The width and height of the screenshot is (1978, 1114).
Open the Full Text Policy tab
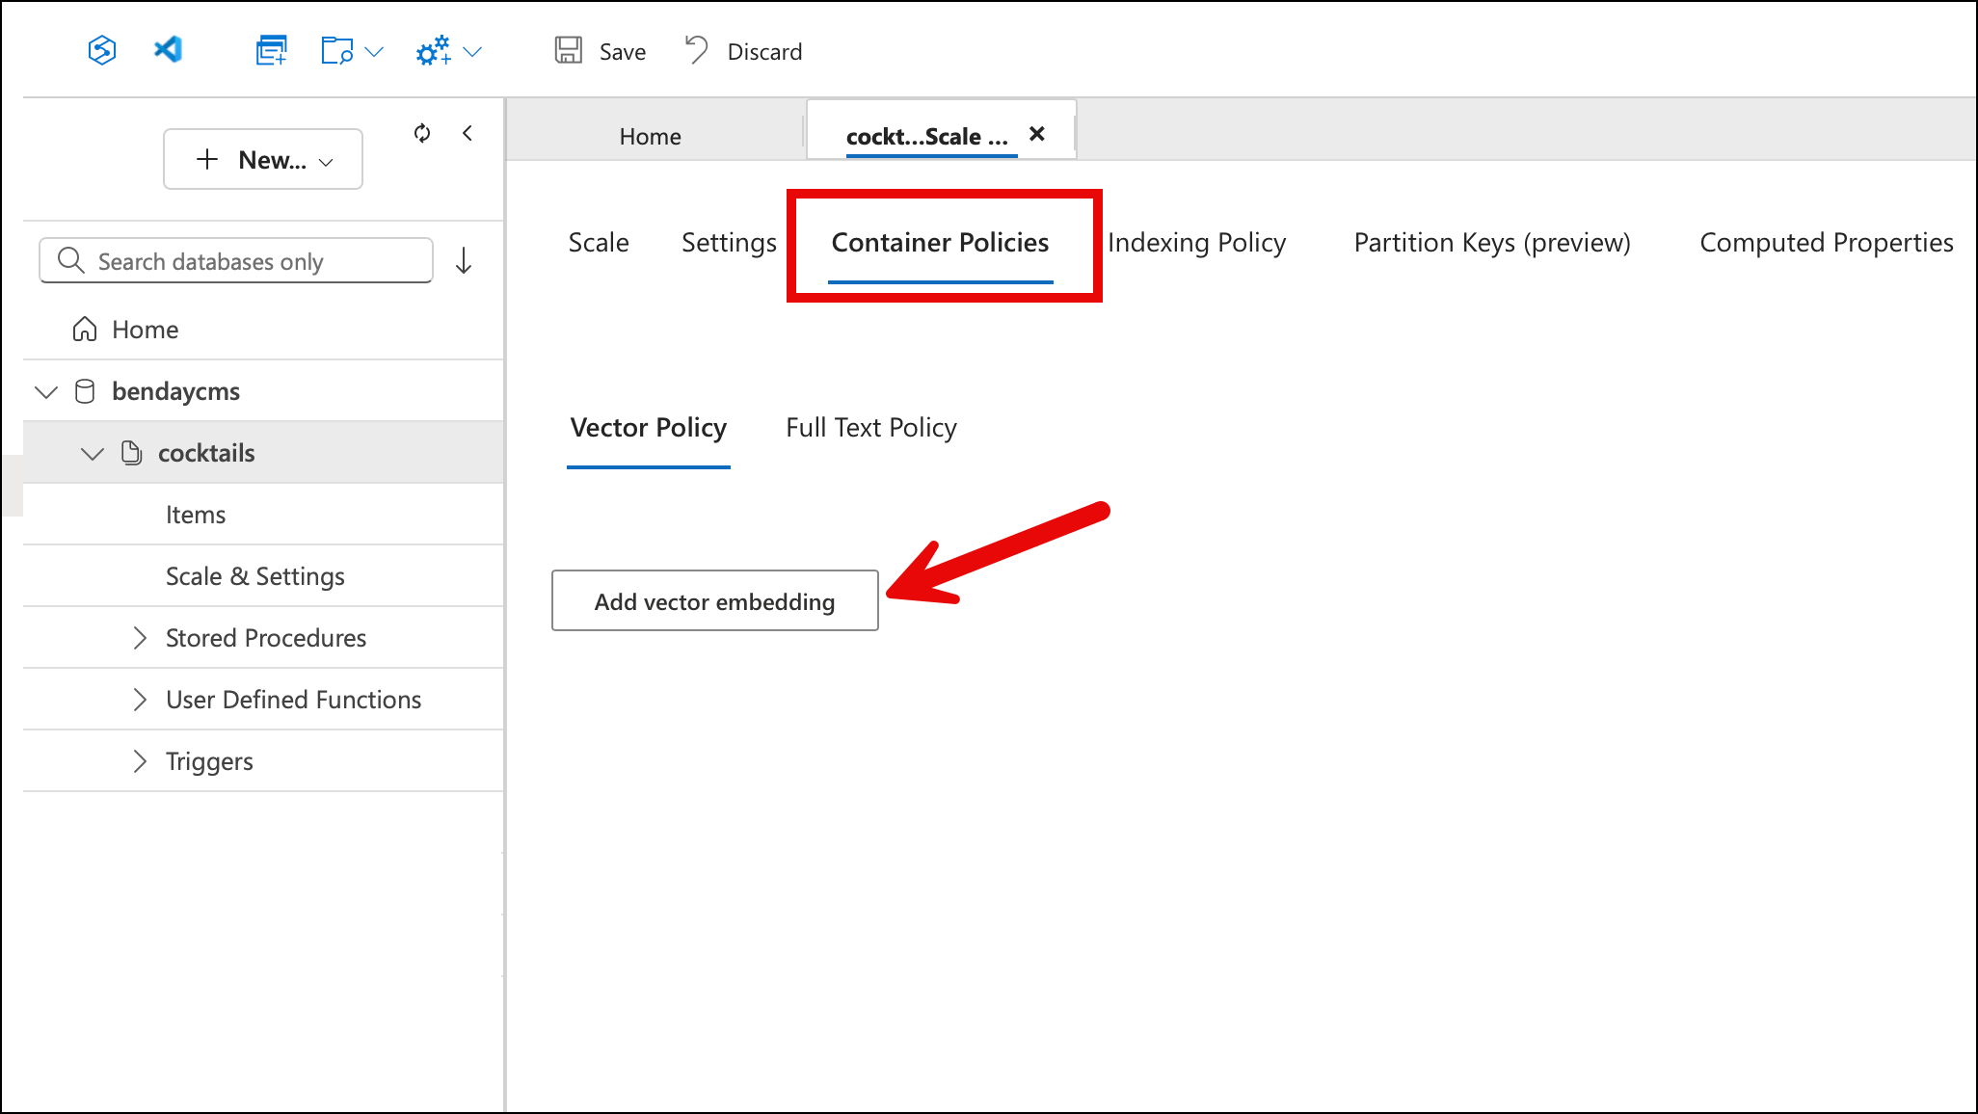point(869,427)
